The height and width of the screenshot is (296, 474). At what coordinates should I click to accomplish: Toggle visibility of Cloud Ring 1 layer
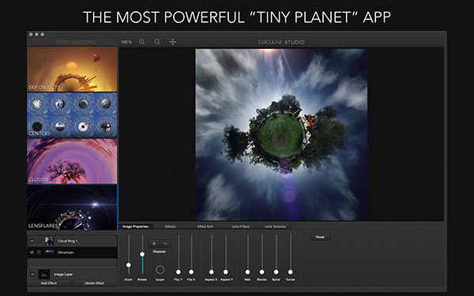click(32, 241)
